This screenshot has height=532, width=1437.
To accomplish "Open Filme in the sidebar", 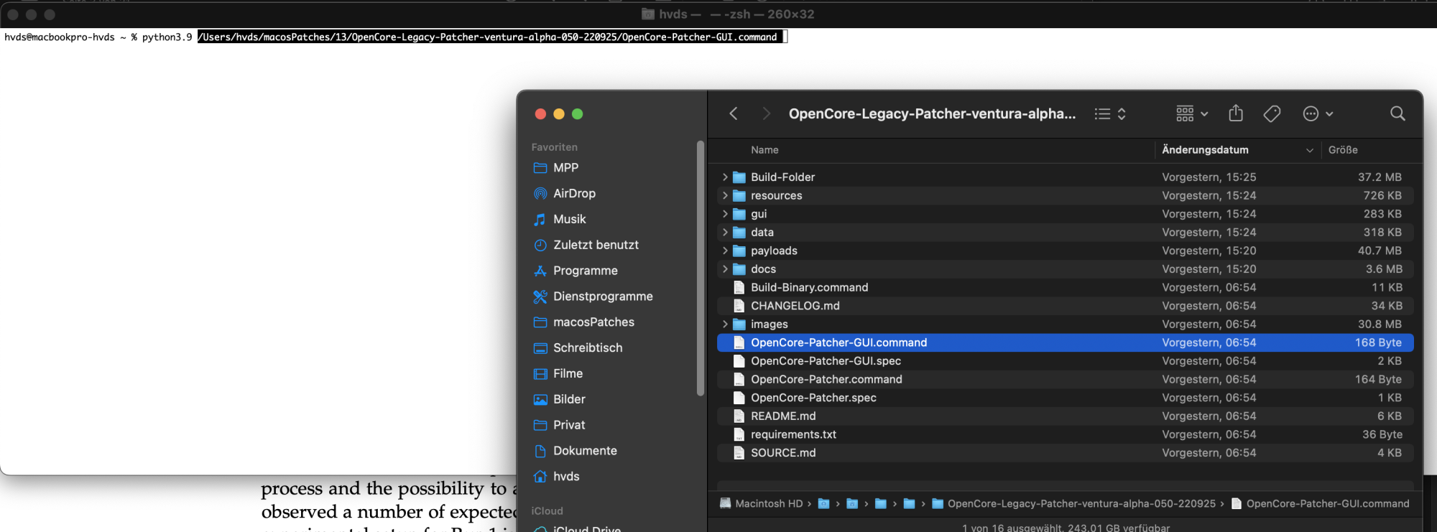I will (568, 373).
